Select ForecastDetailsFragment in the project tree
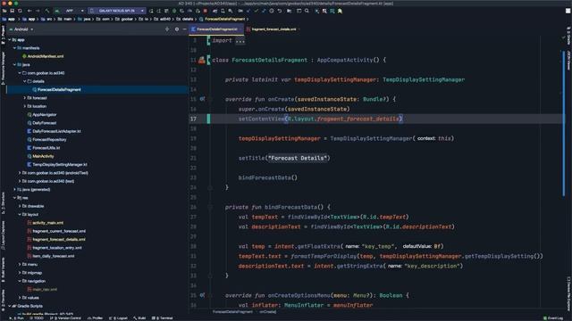The width and height of the screenshot is (572, 321). click(56, 89)
